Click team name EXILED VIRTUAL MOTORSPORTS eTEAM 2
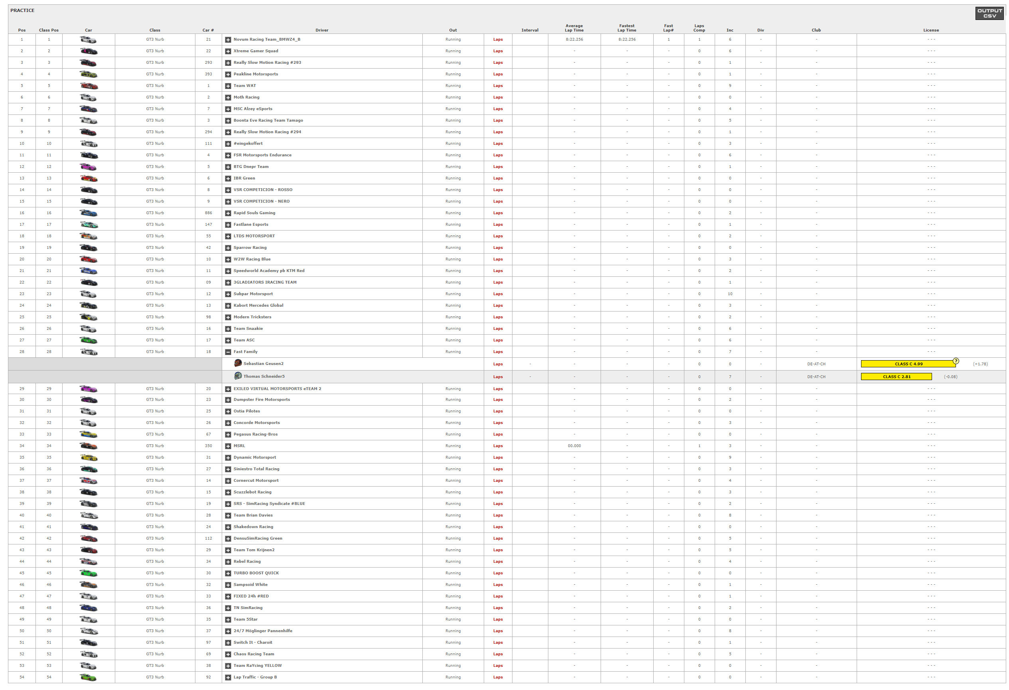The width and height of the screenshot is (1009, 690). coord(277,388)
